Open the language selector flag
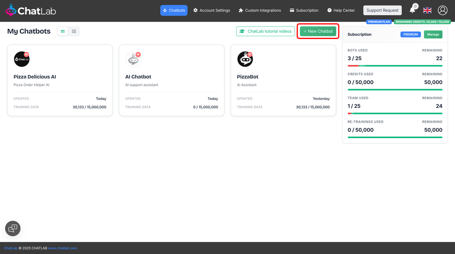The height and width of the screenshot is (254, 455). pyautogui.click(x=427, y=10)
